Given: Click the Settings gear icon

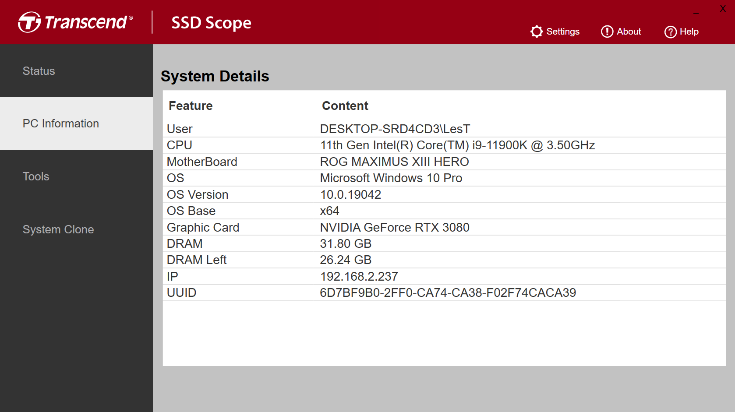Looking at the screenshot, I should [537, 32].
